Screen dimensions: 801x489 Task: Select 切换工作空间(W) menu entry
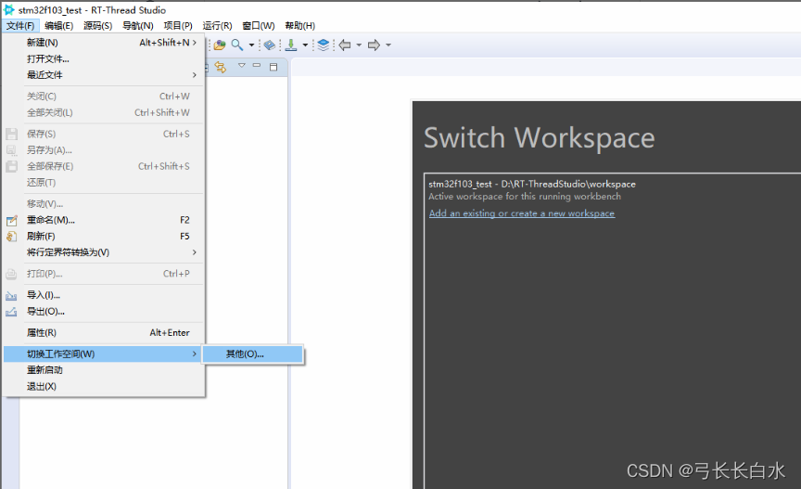[104, 354]
